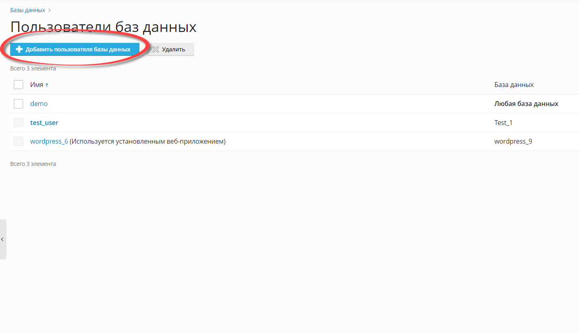Click the breadcrumb chevron after Базы данных
Screen dimensions: 579x333
pos(49,10)
